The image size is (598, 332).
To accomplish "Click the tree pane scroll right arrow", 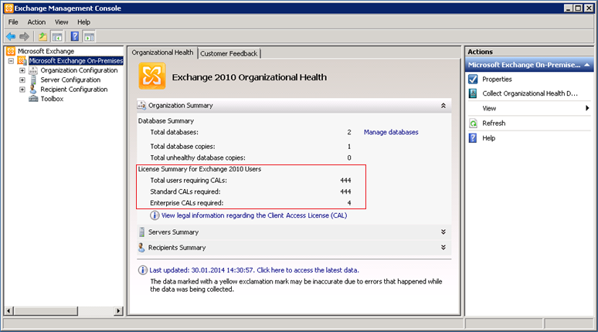I will tap(119, 310).
